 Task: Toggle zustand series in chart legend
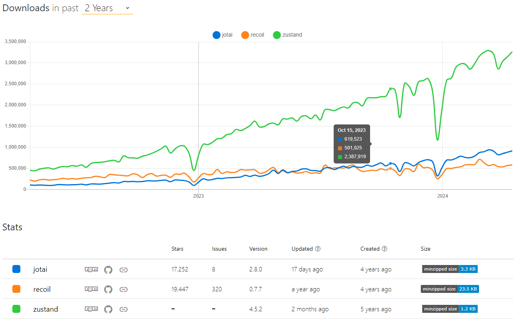click(287, 35)
